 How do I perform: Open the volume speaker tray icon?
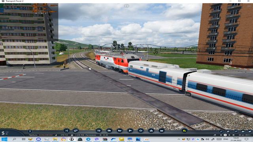[x=208, y=139]
